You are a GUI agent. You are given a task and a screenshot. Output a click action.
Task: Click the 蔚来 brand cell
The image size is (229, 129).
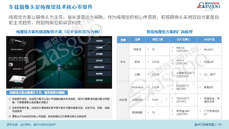pyautogui.click(x=137, y=62)
